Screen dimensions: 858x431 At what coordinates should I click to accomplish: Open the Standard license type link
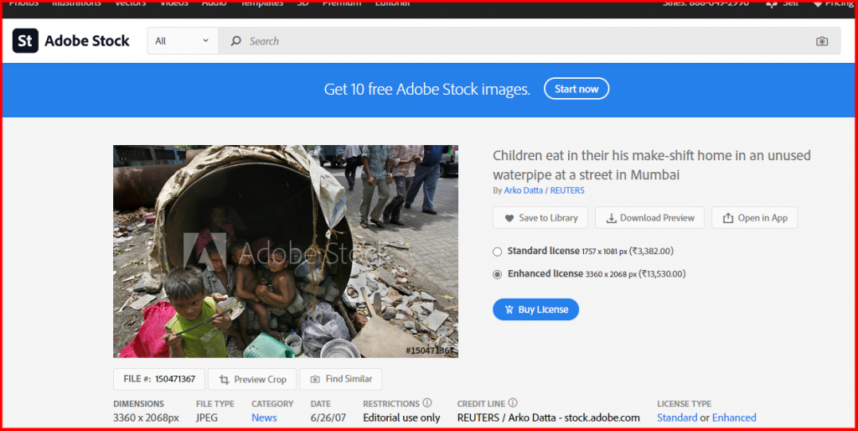[x=677, y=418]
